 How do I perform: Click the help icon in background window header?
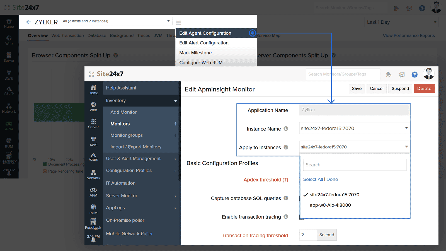422,8
